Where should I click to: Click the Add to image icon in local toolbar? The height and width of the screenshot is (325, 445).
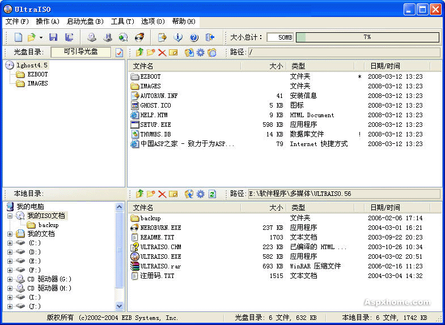[x=189, y=194]
